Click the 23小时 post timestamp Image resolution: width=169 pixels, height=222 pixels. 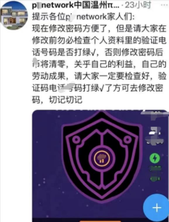click(138, 5)
